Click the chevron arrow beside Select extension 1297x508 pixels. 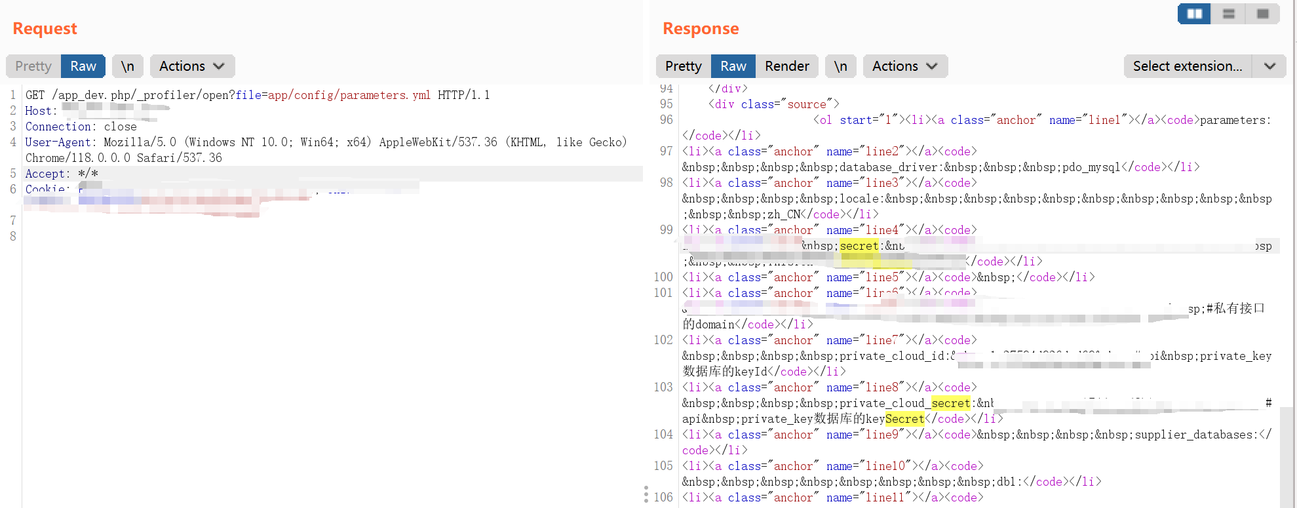(x=1269, y=66)
